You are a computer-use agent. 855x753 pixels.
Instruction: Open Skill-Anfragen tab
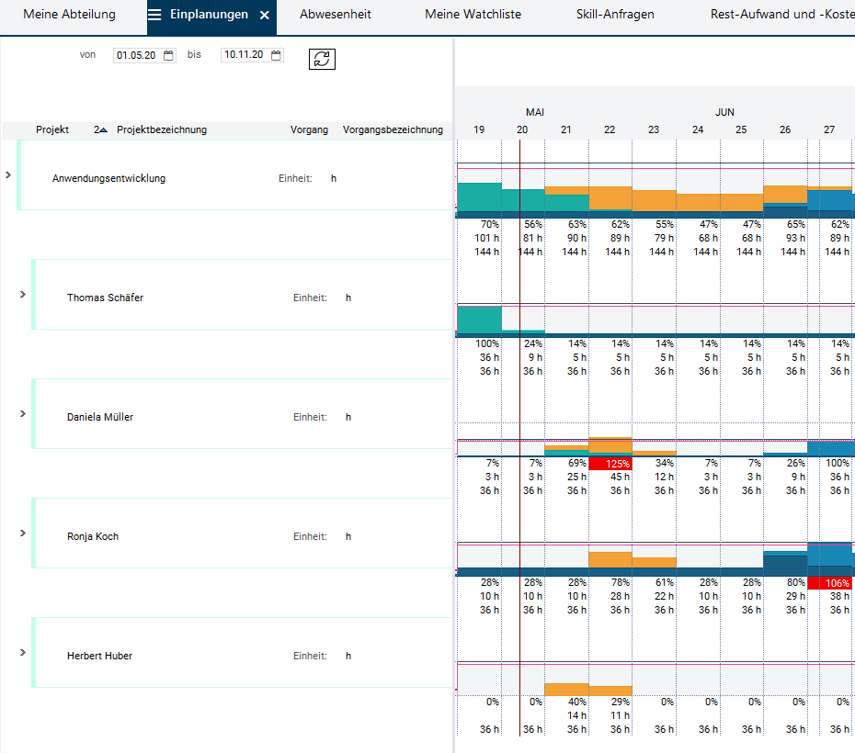coord(615,15)
